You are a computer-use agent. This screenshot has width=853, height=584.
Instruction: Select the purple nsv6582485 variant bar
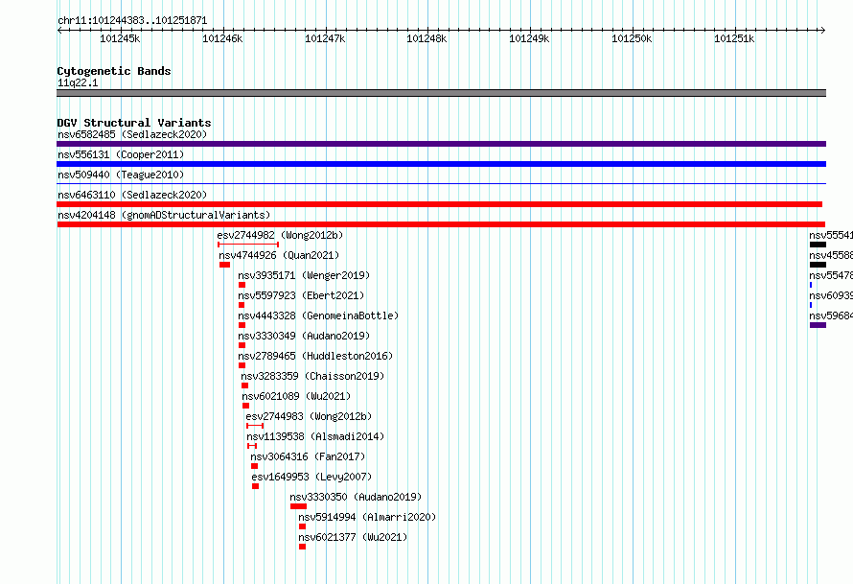(x=441, y=144)
